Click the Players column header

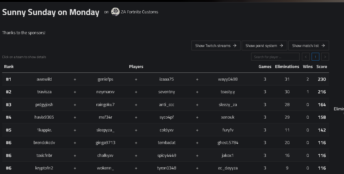point(136,67)
